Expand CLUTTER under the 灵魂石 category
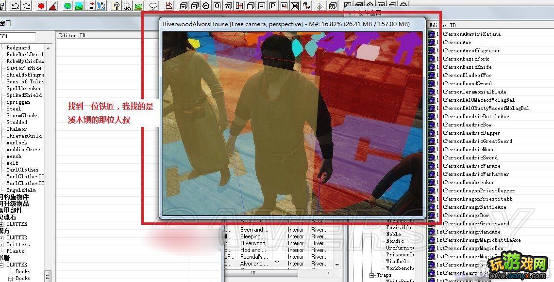554x282 pixels. coord(2,224)
